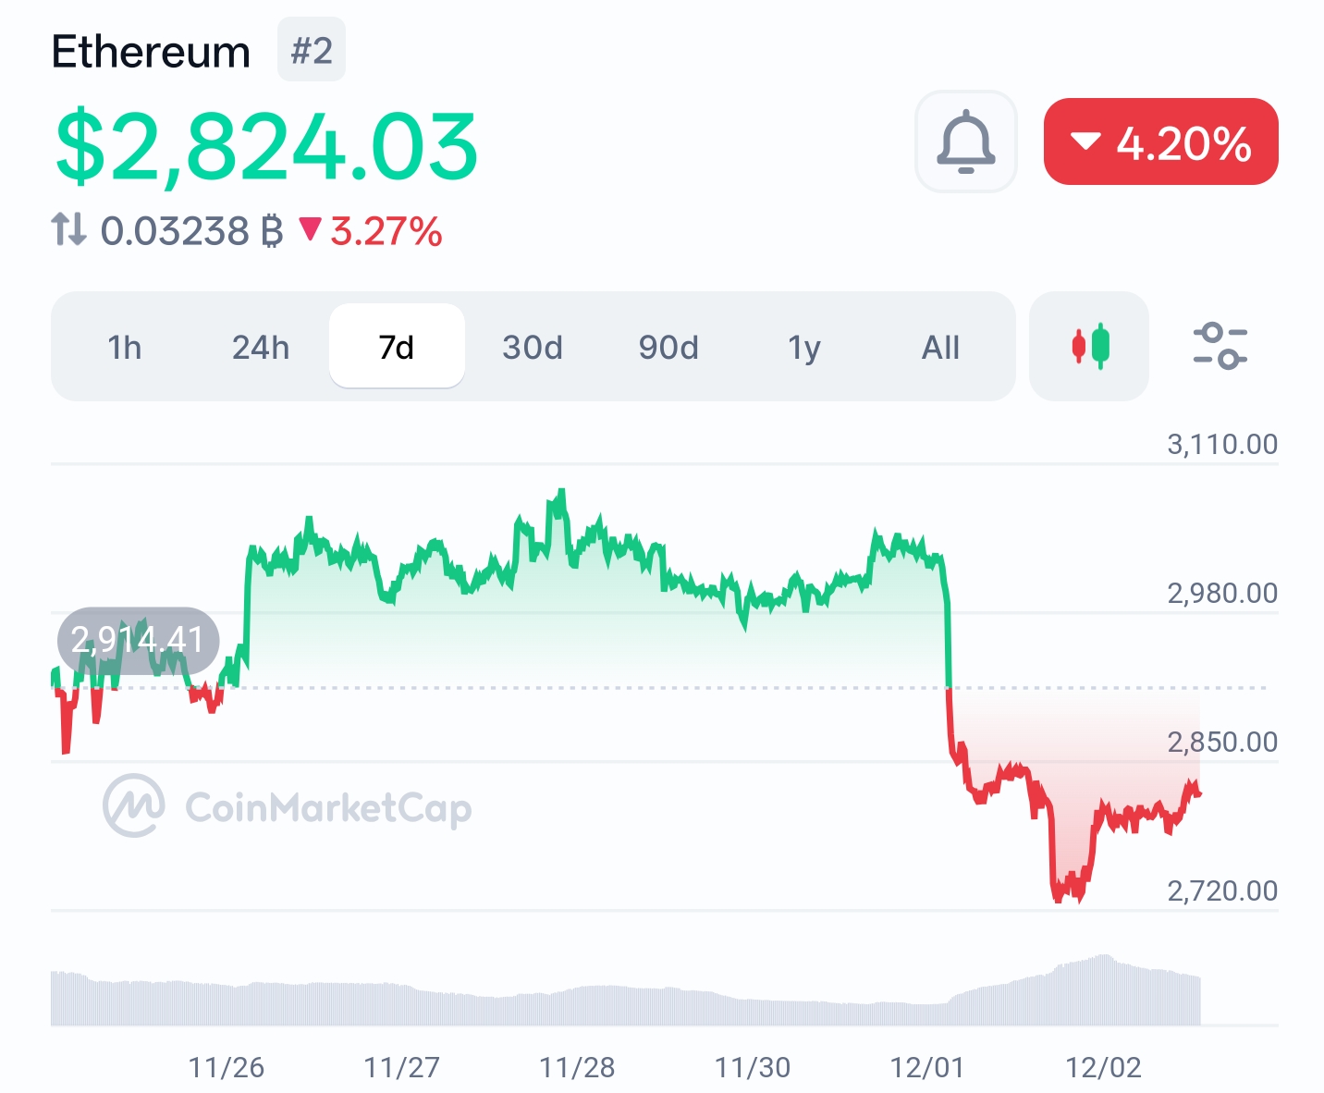Select the 1h timeframe

(125, 347)
